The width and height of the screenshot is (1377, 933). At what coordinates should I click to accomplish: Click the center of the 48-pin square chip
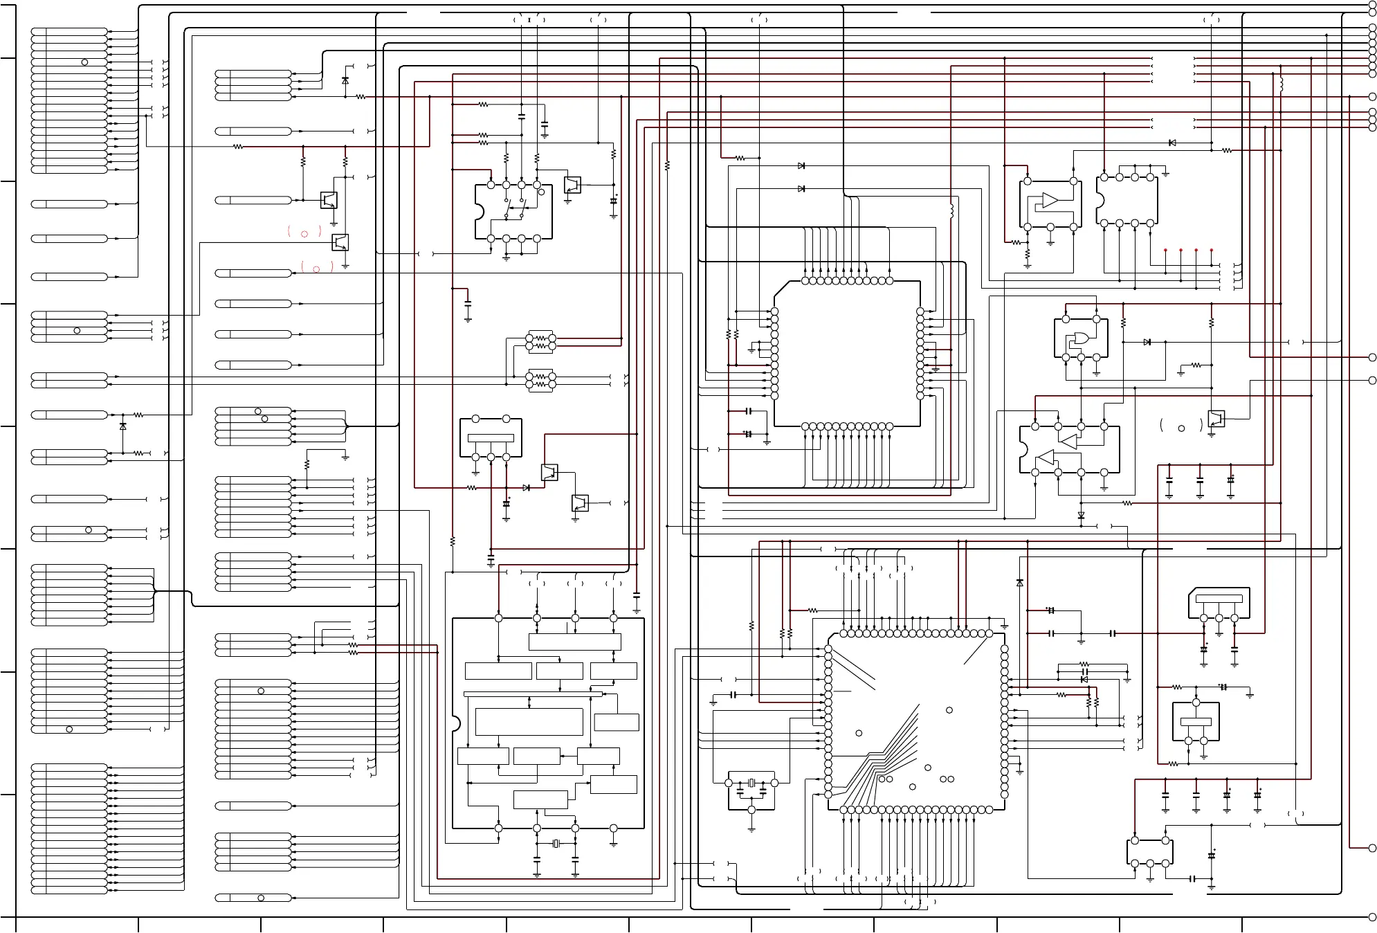847,353
